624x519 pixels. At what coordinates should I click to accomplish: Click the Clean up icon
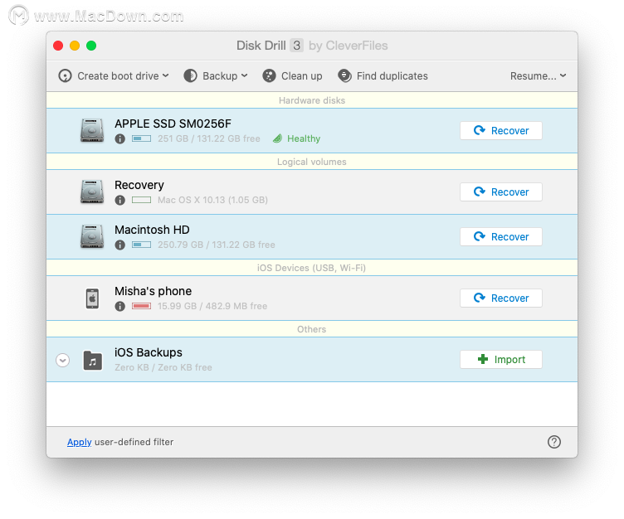tap(269, 75)
